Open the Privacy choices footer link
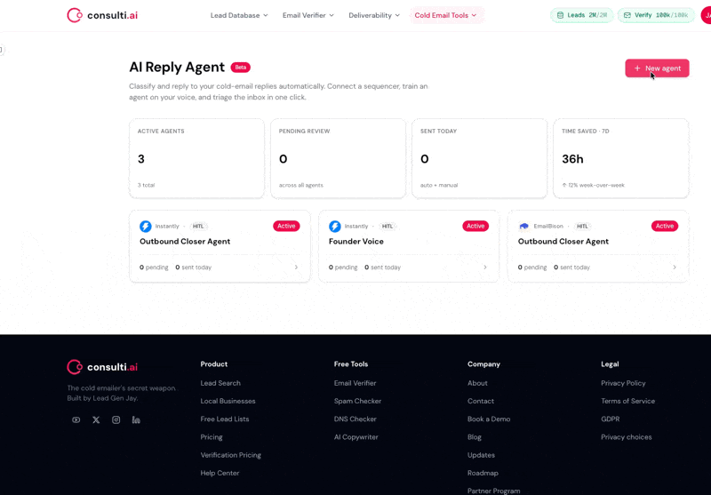 tap(627, 437)
